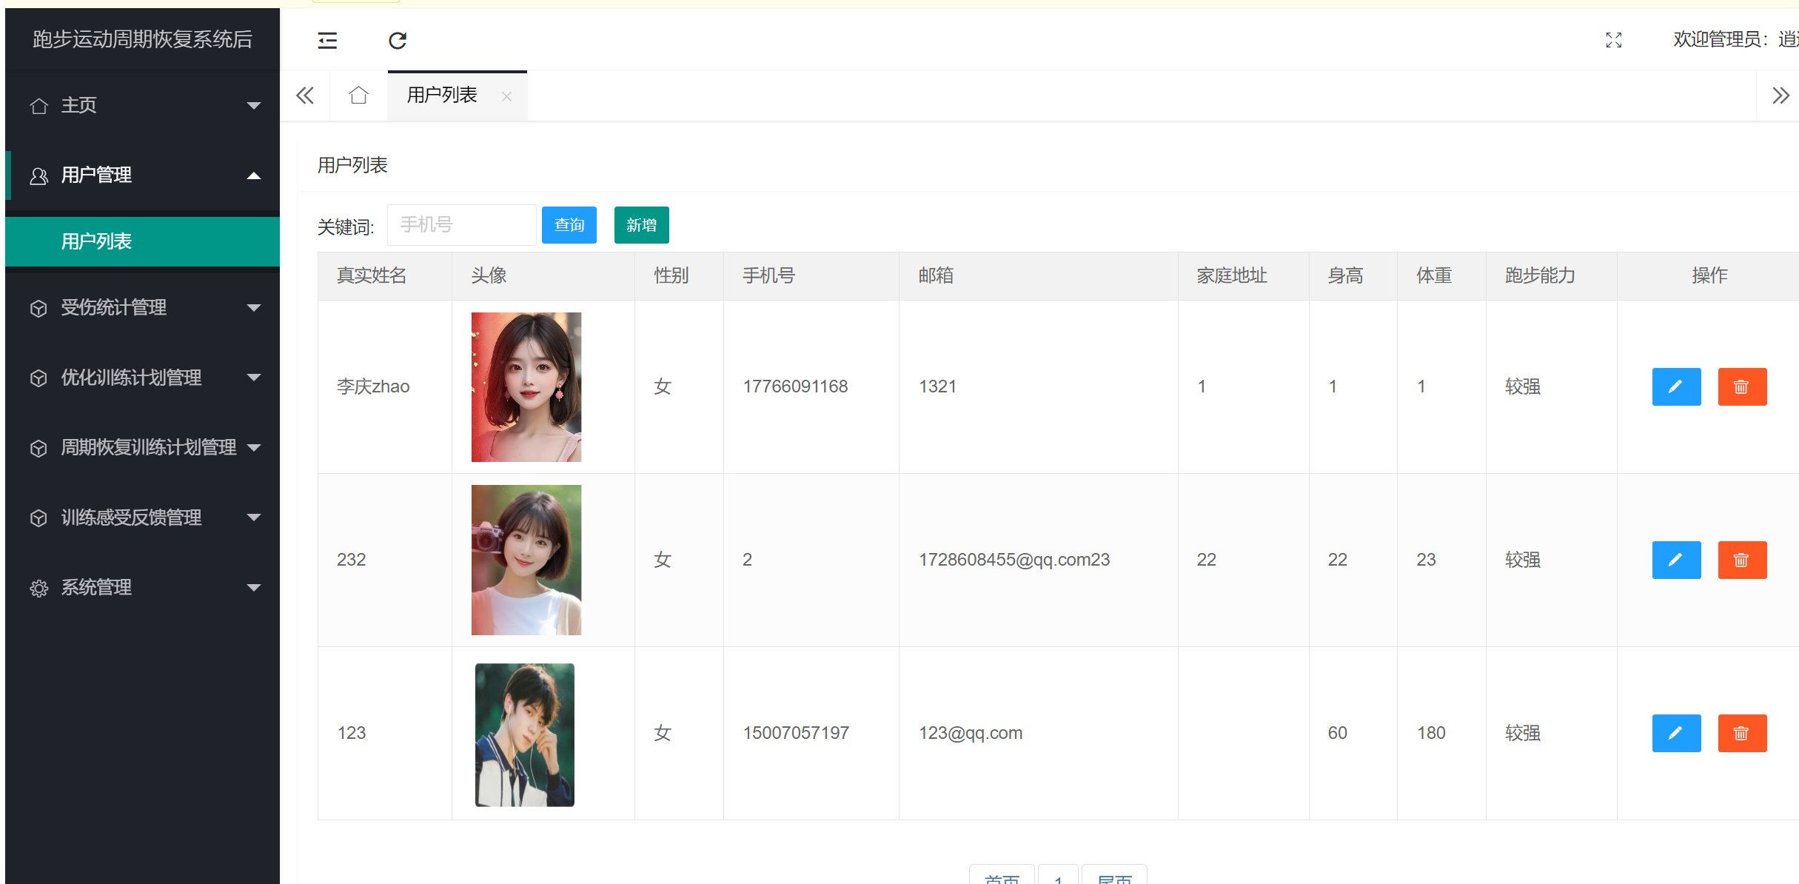Delete user with phone 15007057197
The width and height of the screenshot is (1799, 884).
click(x=1741, y=733)
